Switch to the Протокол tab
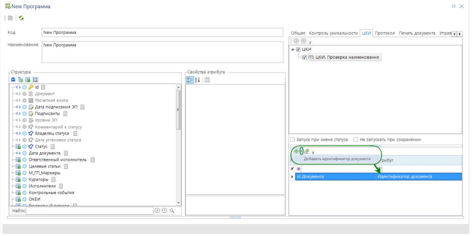The image size is (475, 236). click(x=385, y=33)
